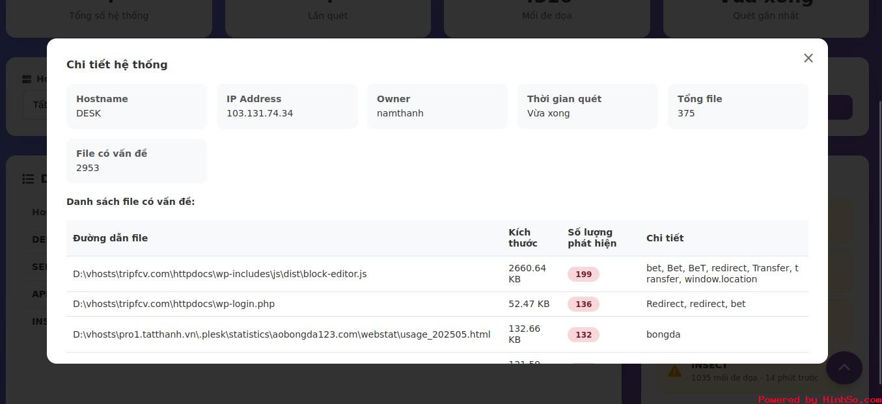Select the Owner namthanh info card

(x=437, y=106)
